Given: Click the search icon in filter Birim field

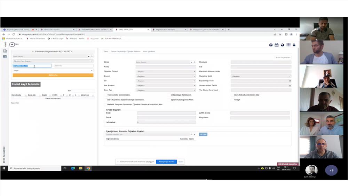Looking at the screenshot, I should click(92, 56).
